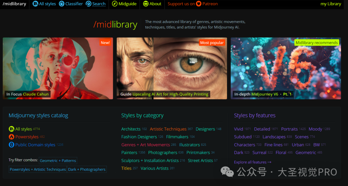Image resolution: width=348 pixels, height=186 pixels.
Task: Open All styles in the top navigation
Action: pos(44,4)
